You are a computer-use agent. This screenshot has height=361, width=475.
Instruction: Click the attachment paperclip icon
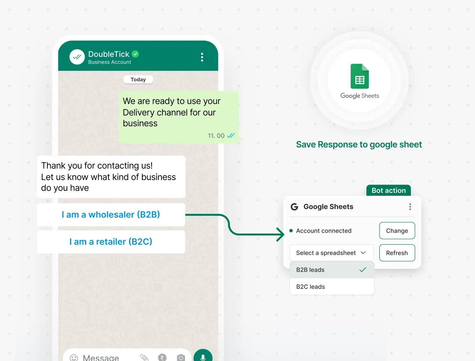(x=144, y=357)
